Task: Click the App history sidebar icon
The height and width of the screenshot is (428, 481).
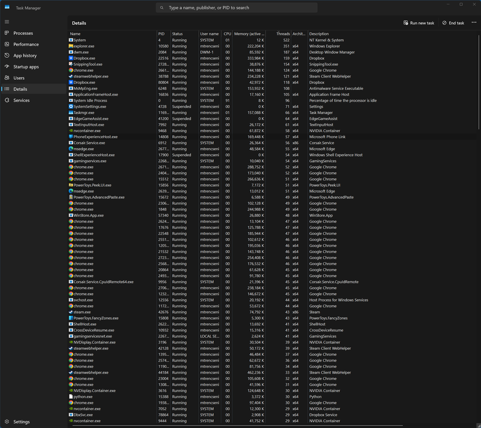Action: [7, 56]
